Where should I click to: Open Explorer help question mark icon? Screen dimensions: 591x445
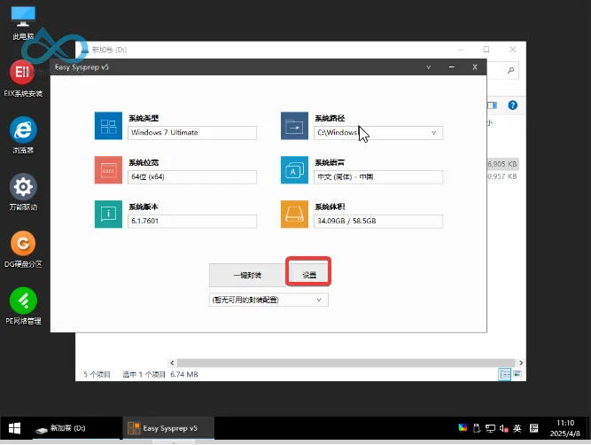point(513,105)
